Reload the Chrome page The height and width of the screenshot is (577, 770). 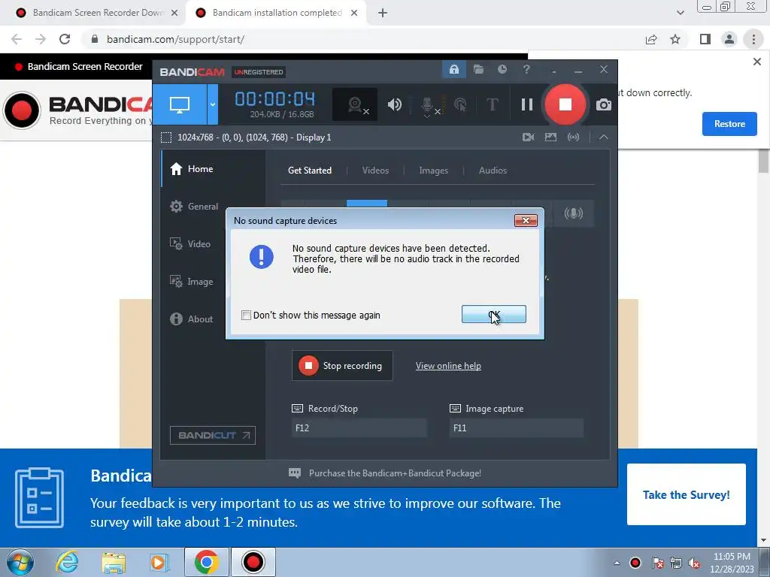coord(65,39)
